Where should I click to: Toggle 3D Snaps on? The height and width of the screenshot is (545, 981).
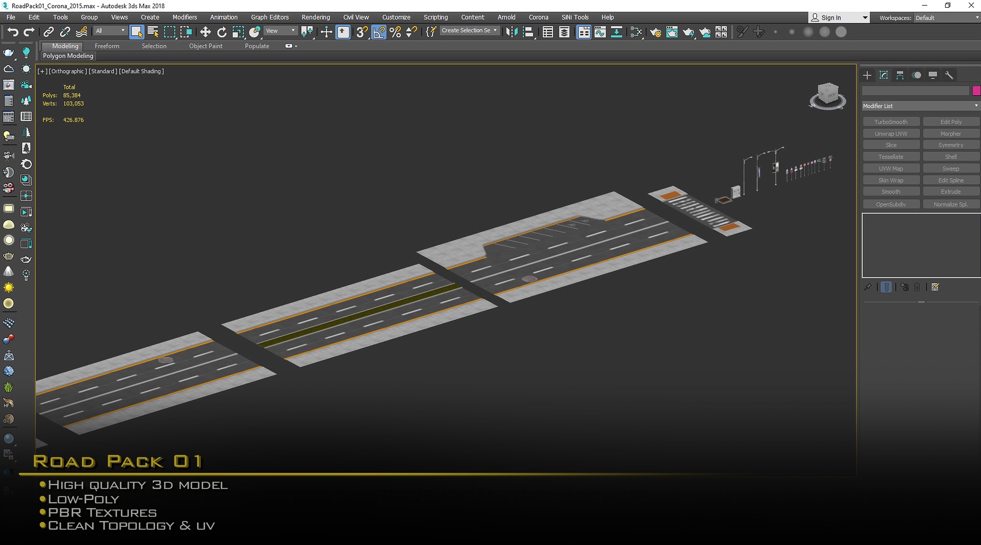pos(362,32)
